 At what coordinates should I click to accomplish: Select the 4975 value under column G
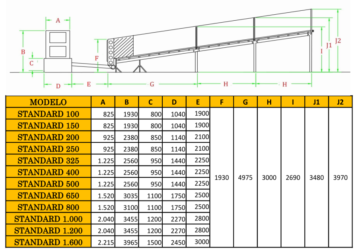(x=245, y=178)
